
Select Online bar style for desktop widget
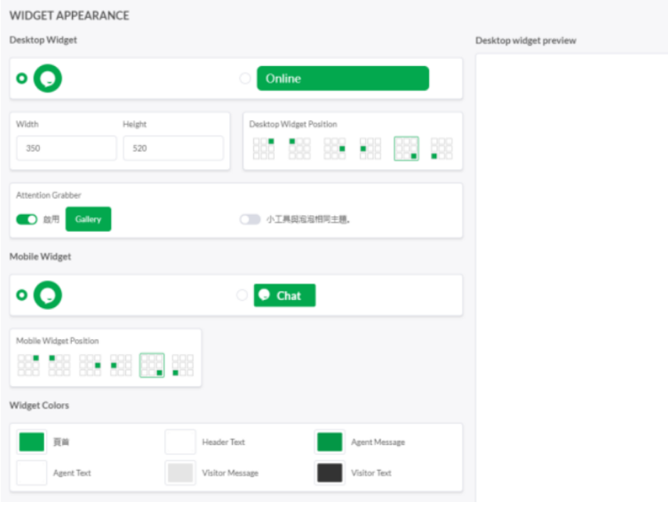(245, 78)
